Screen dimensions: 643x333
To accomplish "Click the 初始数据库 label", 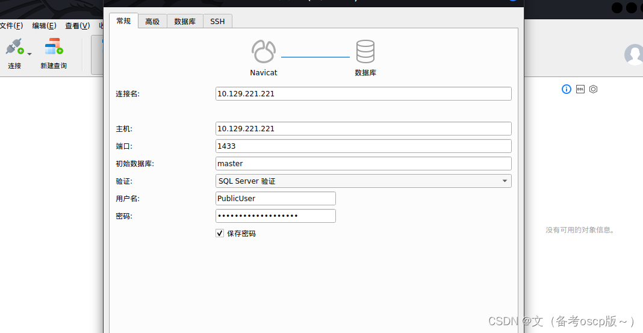I will [x=135, y=164].
